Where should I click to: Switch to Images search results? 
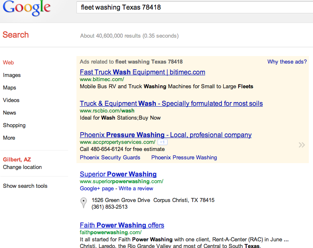tap(12, 75)
